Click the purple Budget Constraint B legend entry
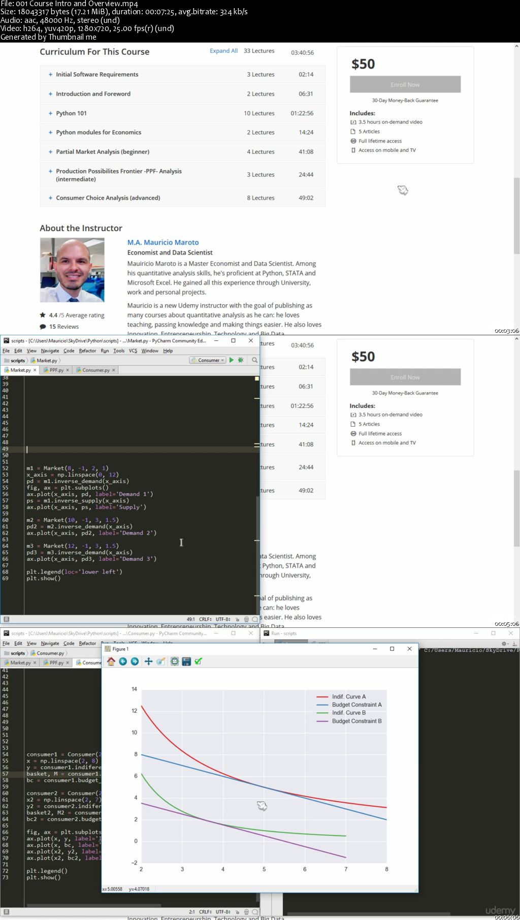 pyautogui.click(x=349, y=721)
